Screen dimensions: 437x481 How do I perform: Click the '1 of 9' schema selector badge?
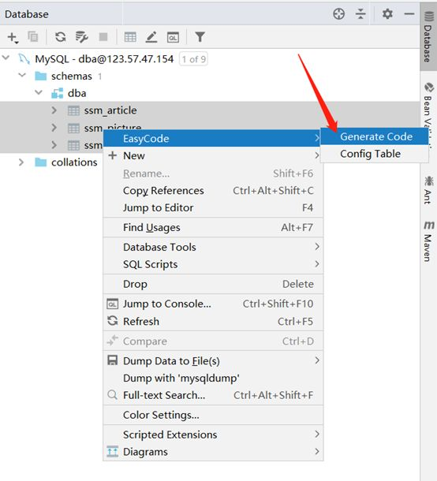coord(193,59)
